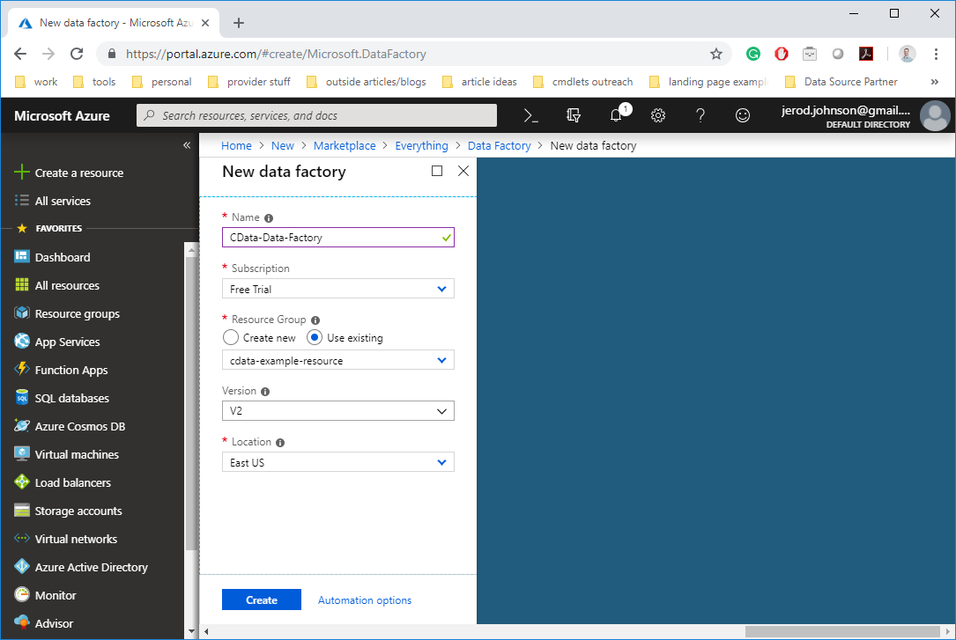Go to Everything breadcrumb
The image size is (956, 640).
click(x=421, y=145)
